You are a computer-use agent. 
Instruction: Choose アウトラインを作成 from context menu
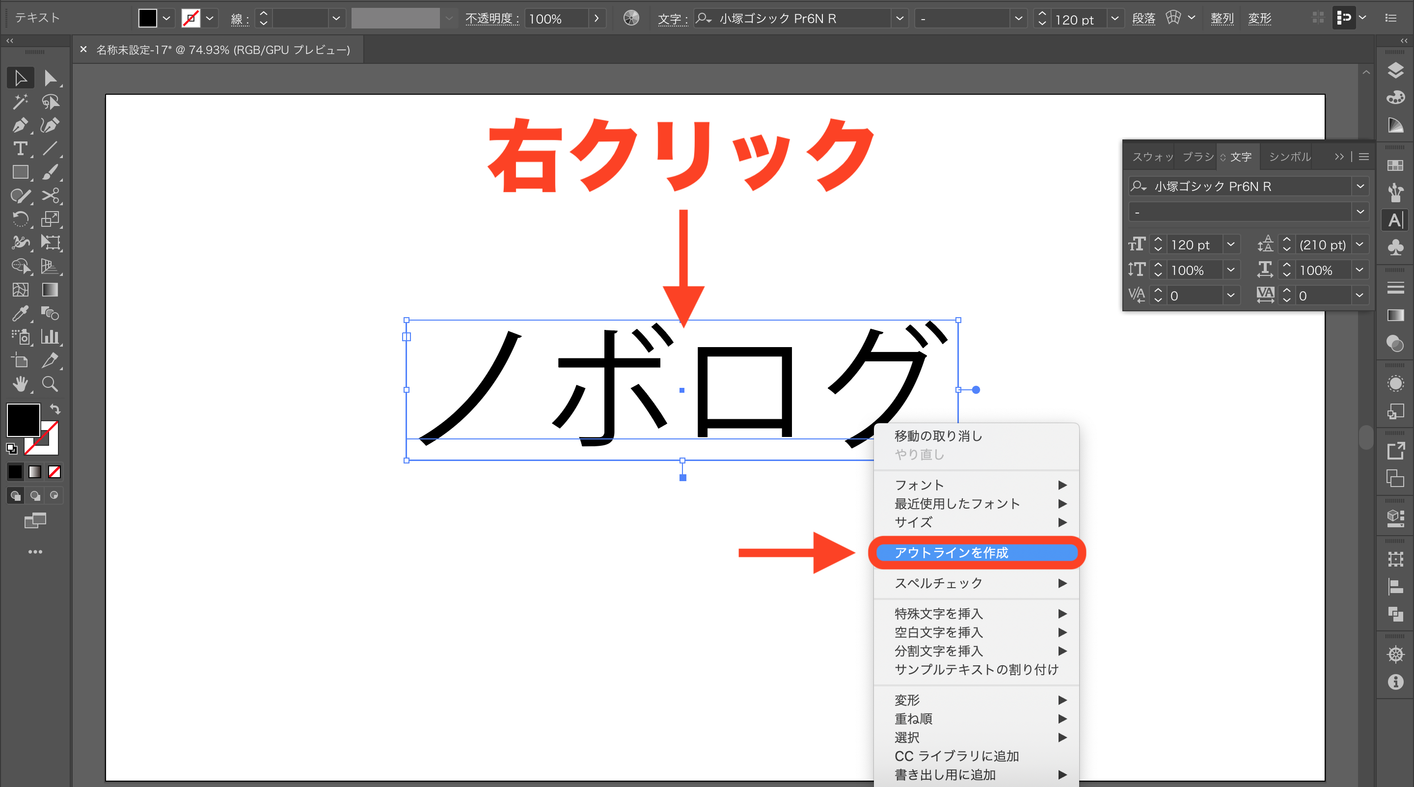tap(977, 553)
